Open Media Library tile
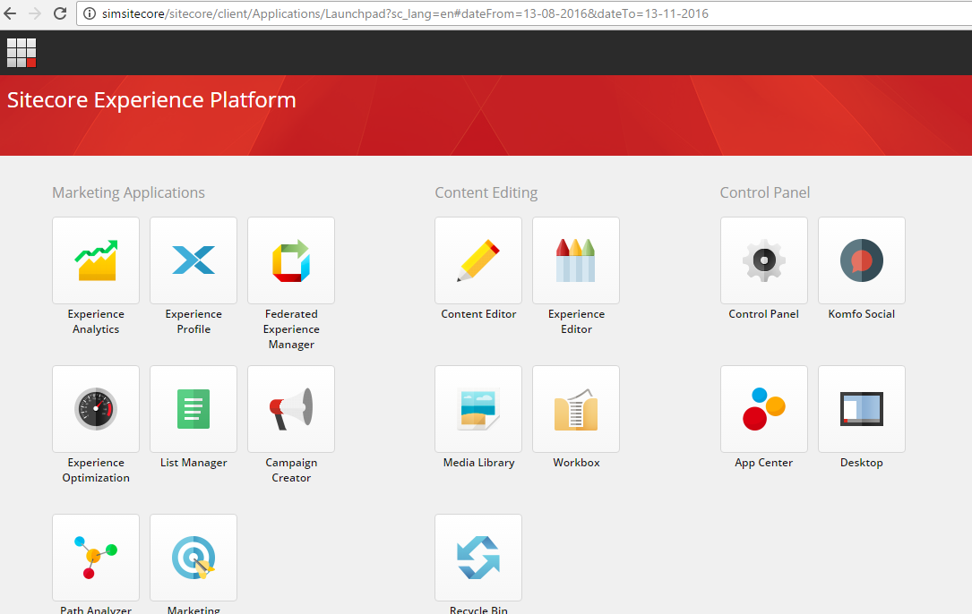 click(x=478, y=409)
